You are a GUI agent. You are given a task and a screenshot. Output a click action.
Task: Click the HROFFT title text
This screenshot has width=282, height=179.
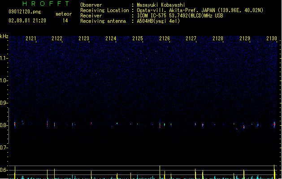pyautogui.click(x=46, y=4)
